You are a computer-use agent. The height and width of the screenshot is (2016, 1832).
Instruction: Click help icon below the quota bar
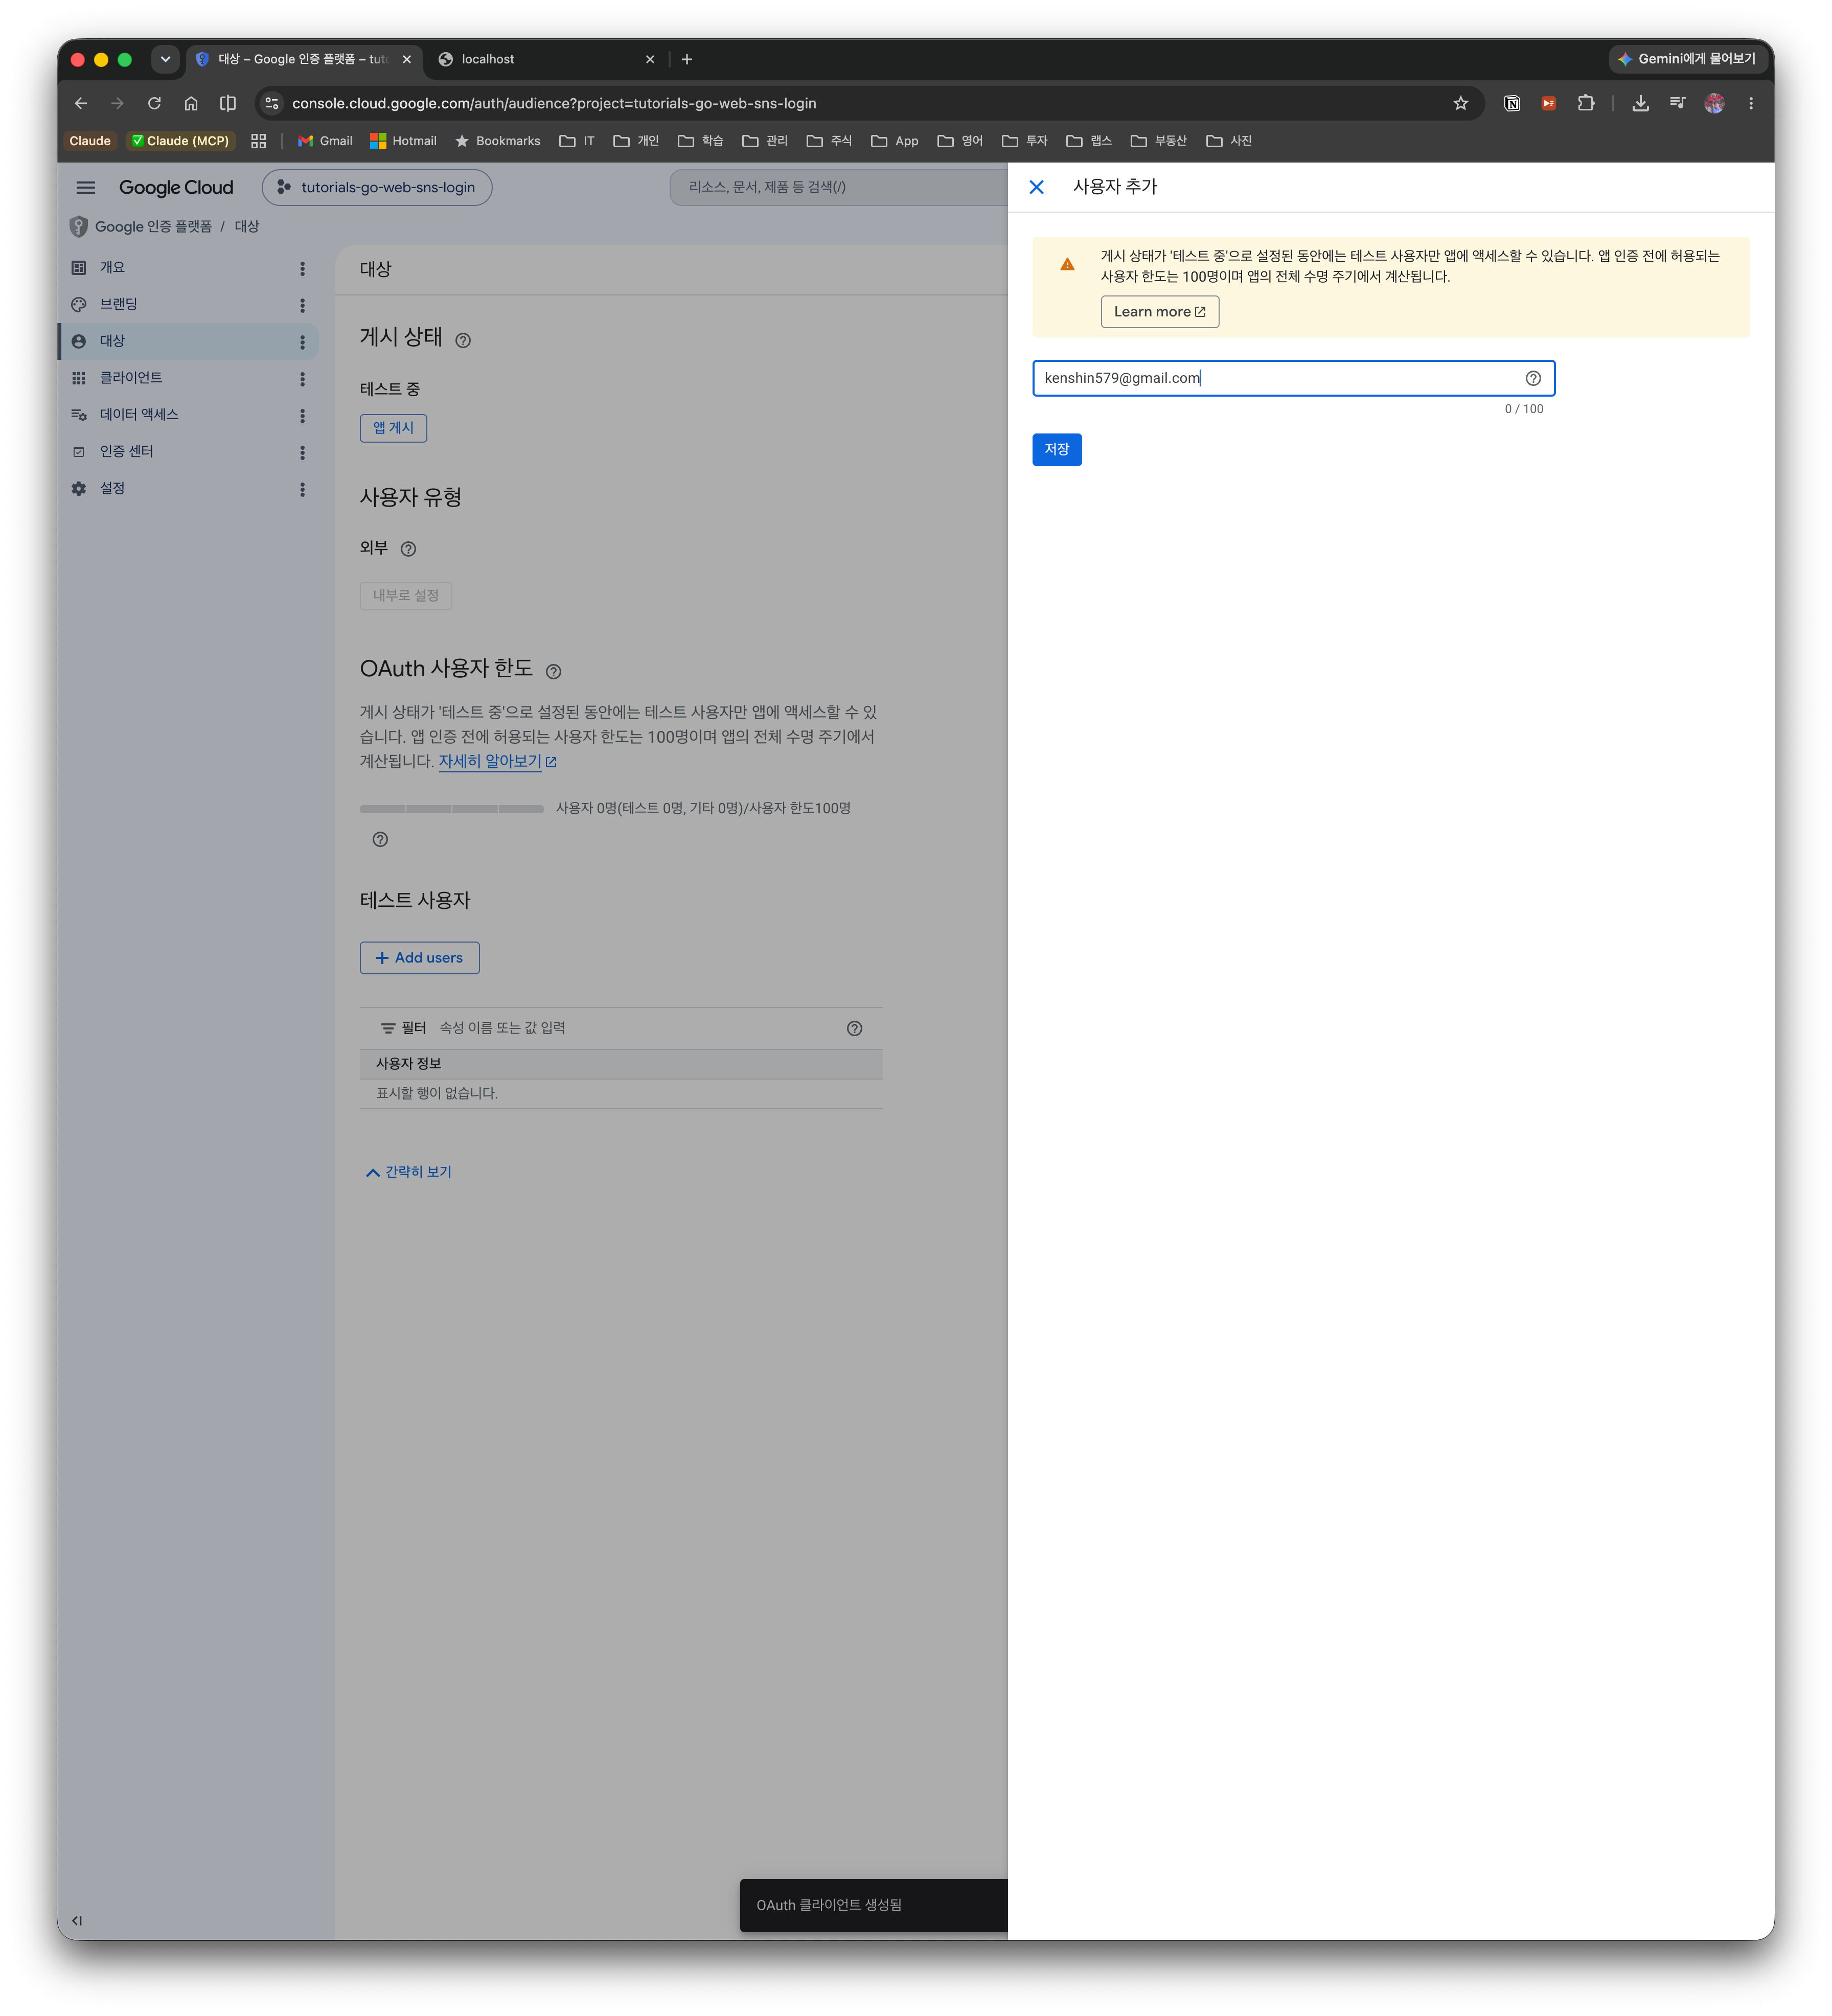point(380,840)
